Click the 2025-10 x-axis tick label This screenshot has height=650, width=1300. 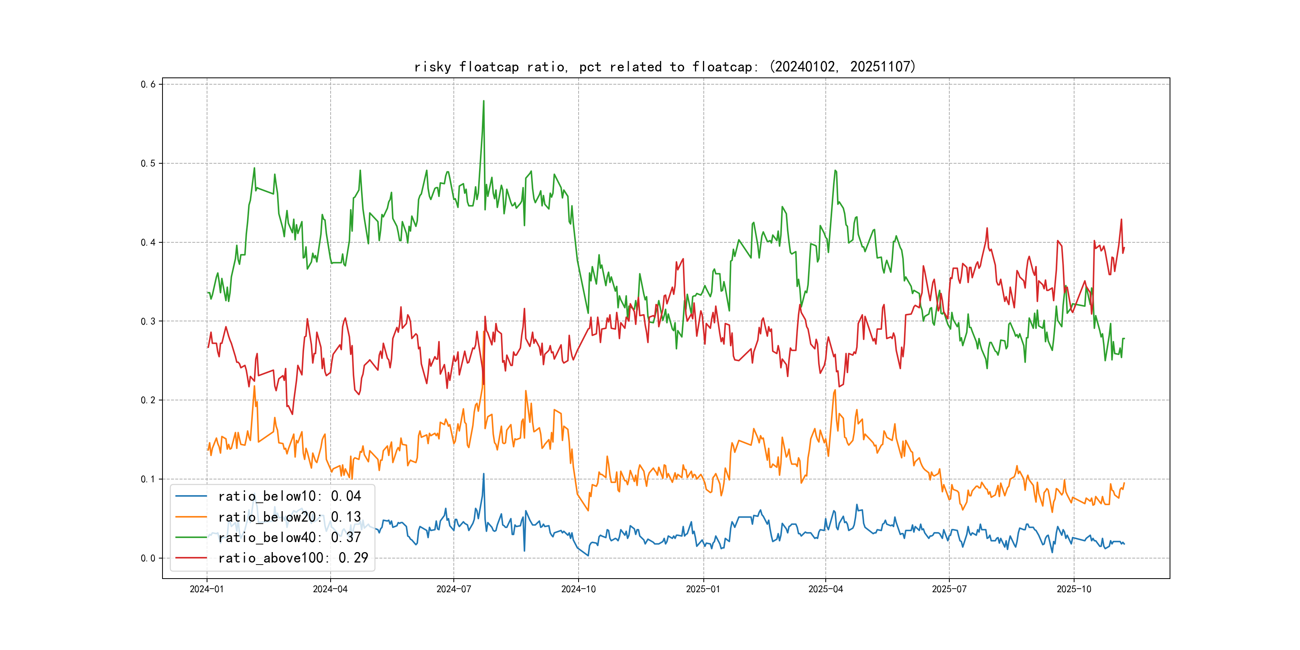tap(1074, 589)
